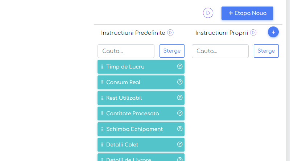Play the Instructiuni Predefinite tutorial icon
The height and width of the screenshot is (161, 290).
(x=170, y=33)
